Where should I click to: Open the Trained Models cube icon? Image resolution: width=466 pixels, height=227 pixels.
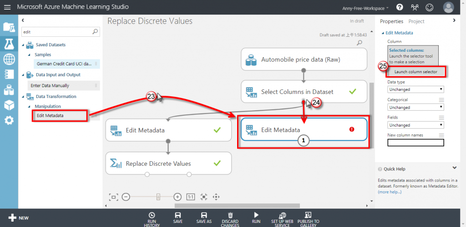pos(9,105)
